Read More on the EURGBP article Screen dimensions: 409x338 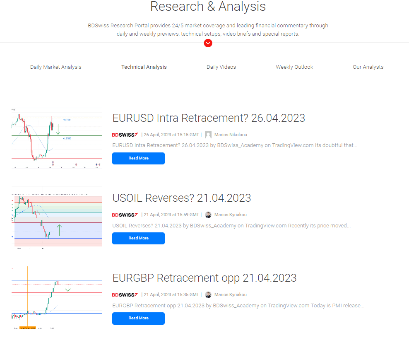pos(139,318)
